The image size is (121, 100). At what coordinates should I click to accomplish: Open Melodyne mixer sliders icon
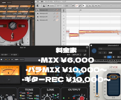pos(41,6)
